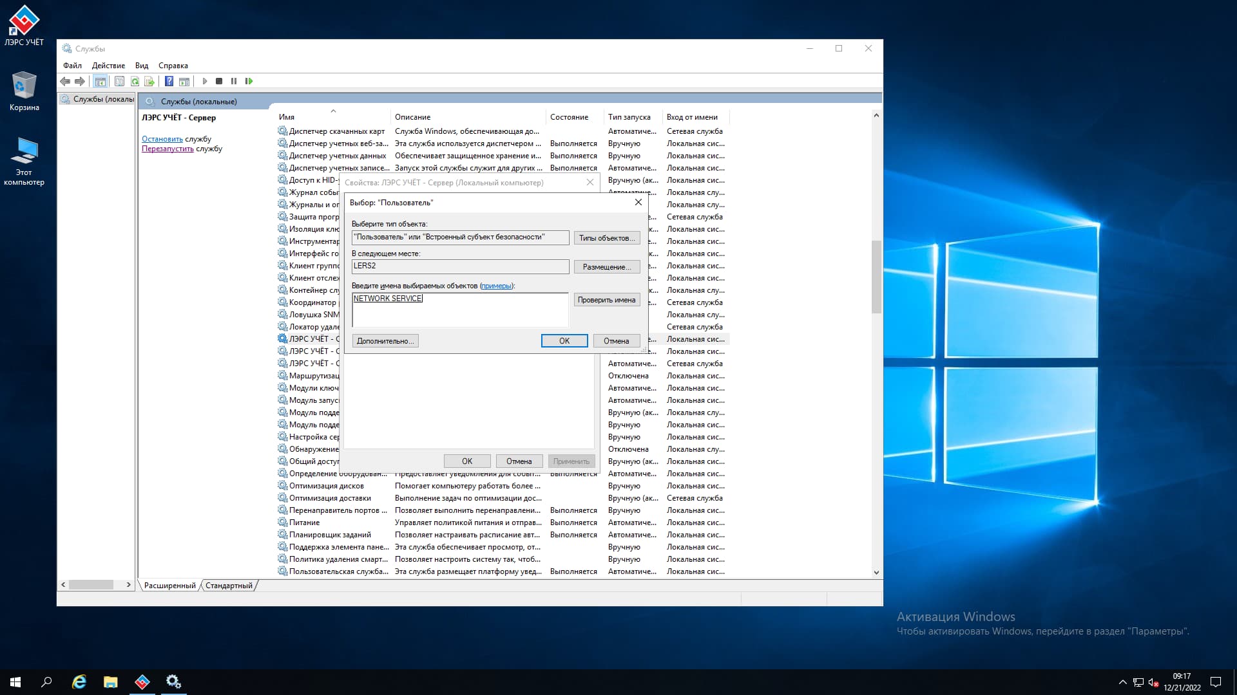Open the notification center icon

click(x=1216, y=681)
